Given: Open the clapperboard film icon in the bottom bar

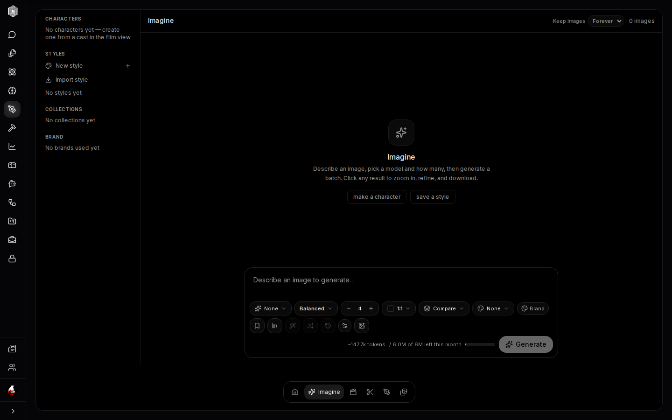Looking at the screenshot, I should [353, 392].
